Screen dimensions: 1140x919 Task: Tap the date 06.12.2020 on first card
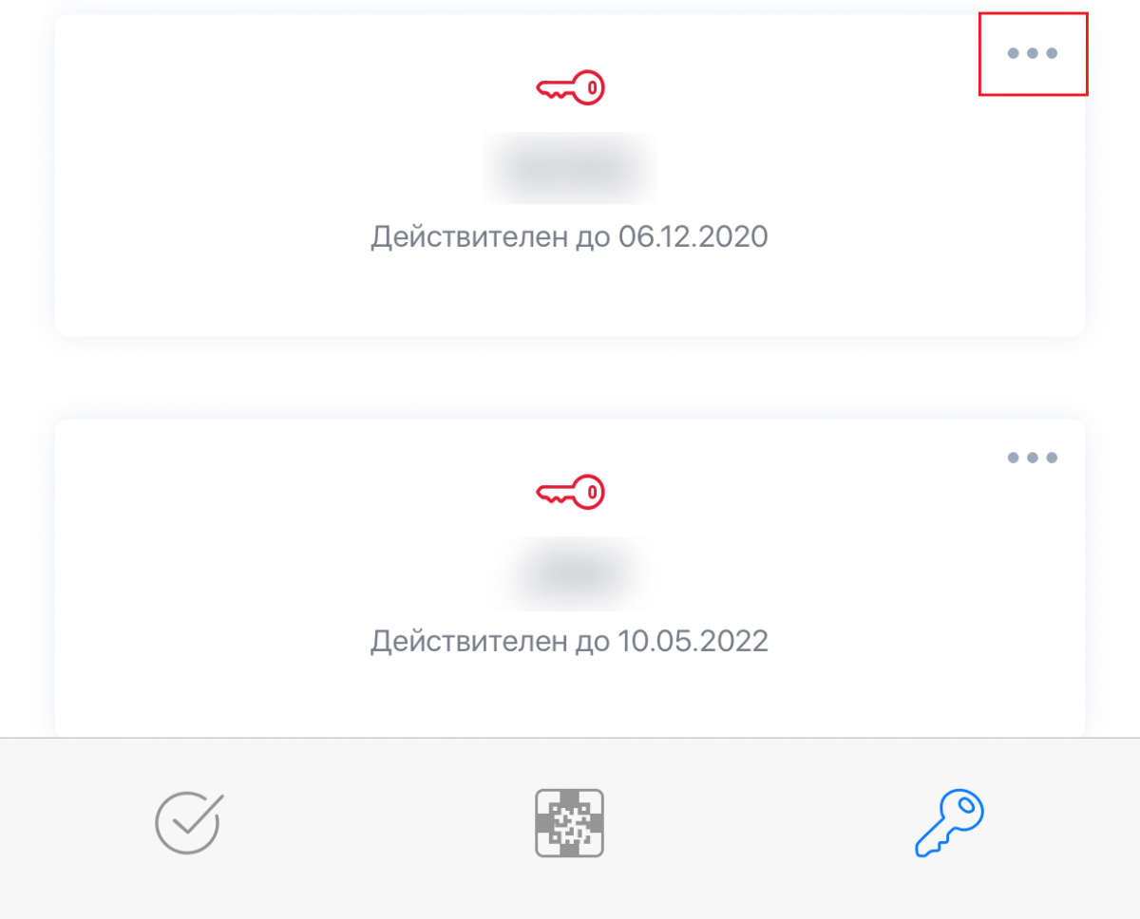(x=693, y=236)
